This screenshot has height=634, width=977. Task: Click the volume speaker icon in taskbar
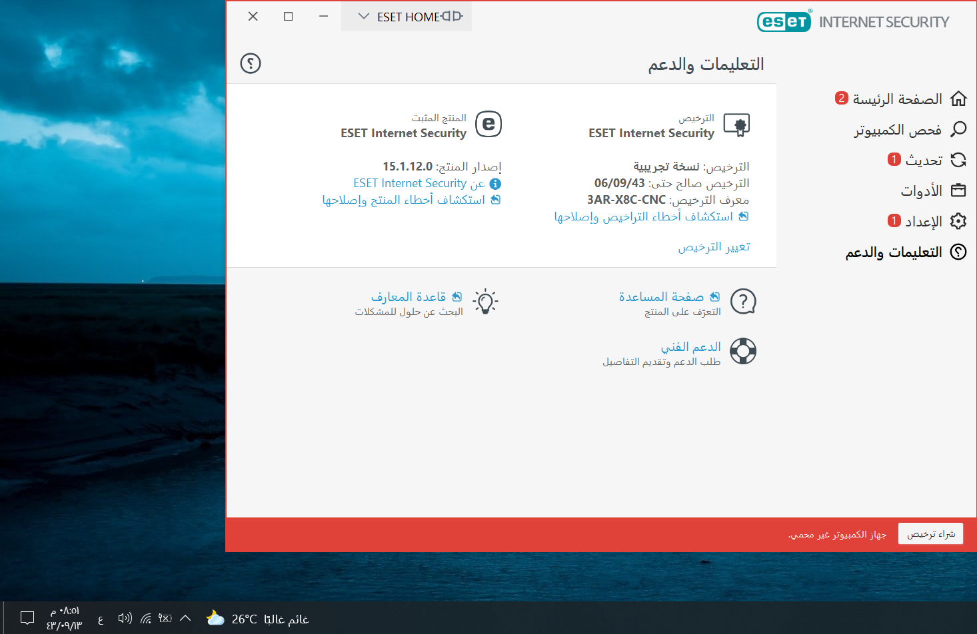coord(125,619)
